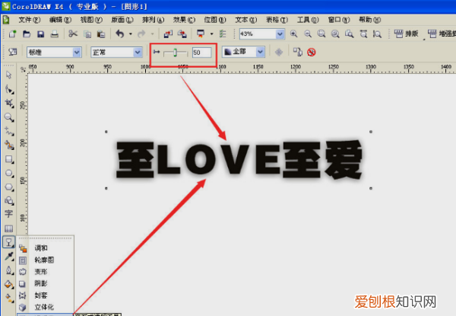The image size is (456, 316).
Task: Click the Paste clipboard icon
Action: tap(101, 34)
